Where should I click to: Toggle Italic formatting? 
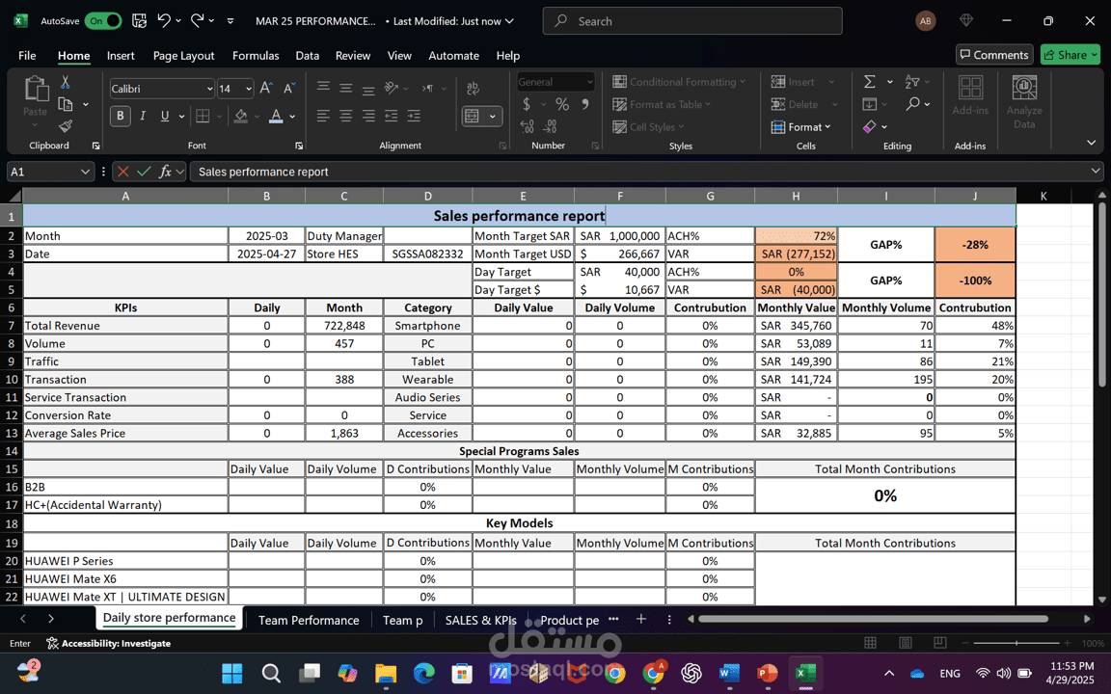click(x=143, y=116)
